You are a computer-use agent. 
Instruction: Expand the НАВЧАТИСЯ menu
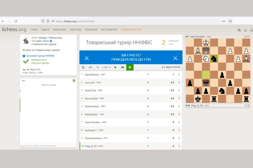pyautogui.click(x=59, y=30)
